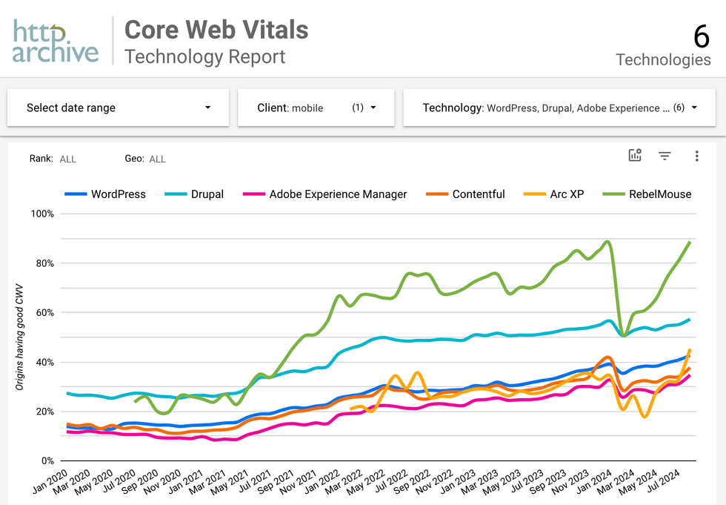726x505 pixels.
Task: Click the Core Web Vitals title
Action: coord(216,30)
